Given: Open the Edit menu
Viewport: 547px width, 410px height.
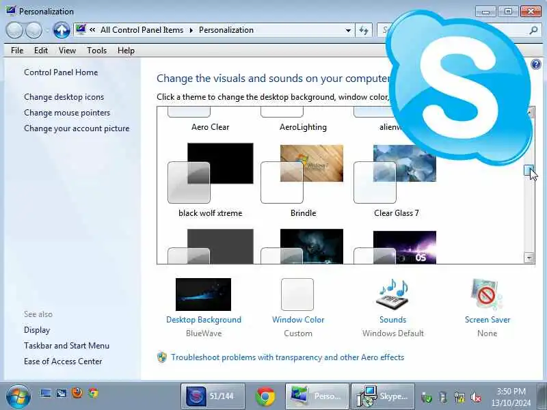Looking at the screenshot, I should click(x=41, y=51).
